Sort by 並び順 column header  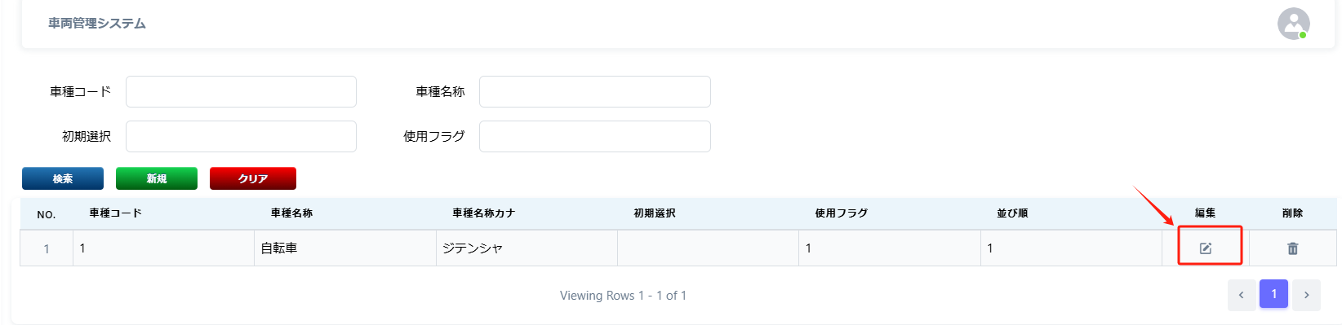coord(1012,213)
